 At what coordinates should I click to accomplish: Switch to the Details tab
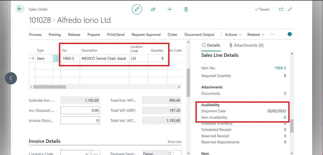point(211,45)
